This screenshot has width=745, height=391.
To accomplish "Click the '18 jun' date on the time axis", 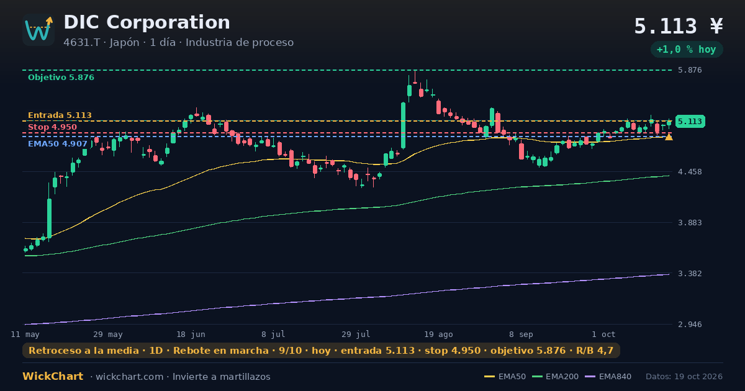I will pos(191,335).
